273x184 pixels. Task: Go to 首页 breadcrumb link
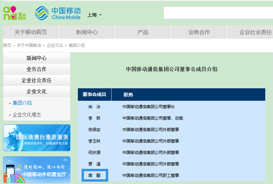[7, 45]
